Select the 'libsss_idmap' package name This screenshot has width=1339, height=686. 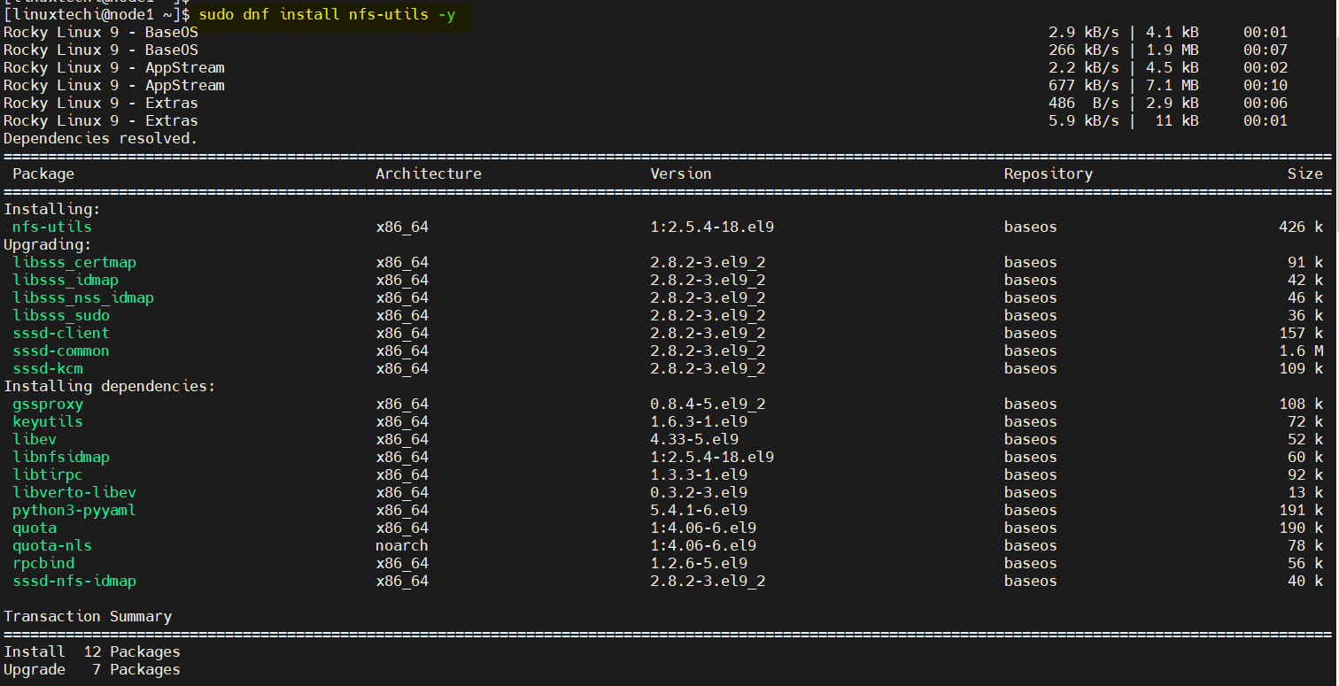[x=66, y=281]
